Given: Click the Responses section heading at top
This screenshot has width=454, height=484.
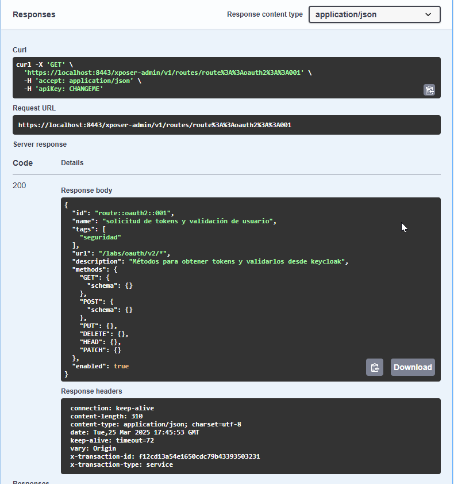Looking at the screenshot, I should coord(34,14).
